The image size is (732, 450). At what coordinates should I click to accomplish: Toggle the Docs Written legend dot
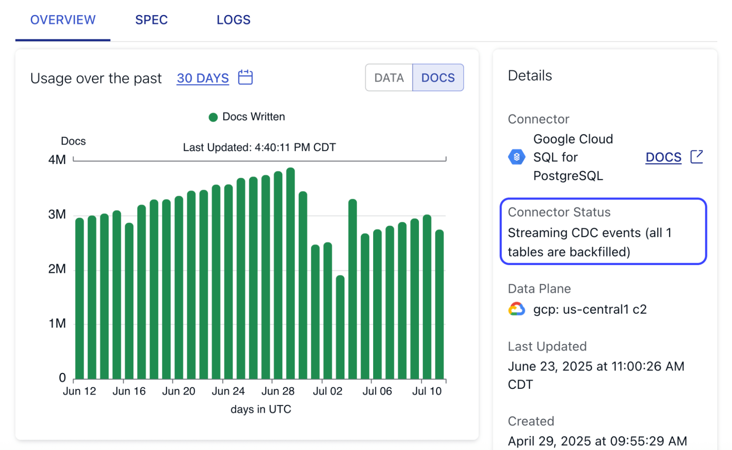(x=213, y=117)
